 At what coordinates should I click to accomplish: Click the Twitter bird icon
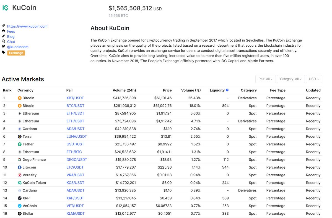coord(4,47)
